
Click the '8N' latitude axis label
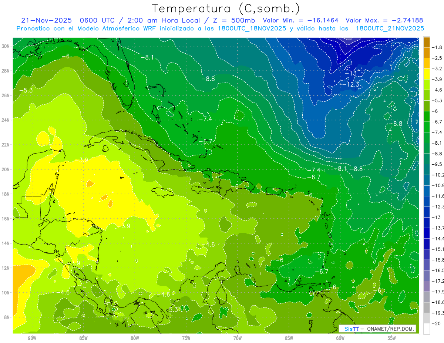coord(7,317)
